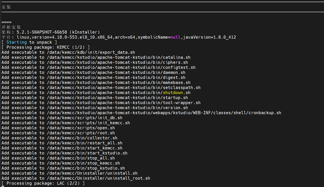Viewport: 324px width, 187px height.
Task: Click the cyan Starting word
Action: [16, 42]
